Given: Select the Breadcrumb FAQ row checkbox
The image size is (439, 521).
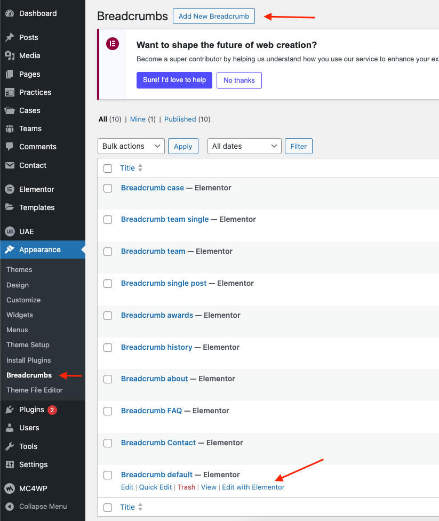Looking at the screenshot, I should pyautogui.click(x=108, y=411).
